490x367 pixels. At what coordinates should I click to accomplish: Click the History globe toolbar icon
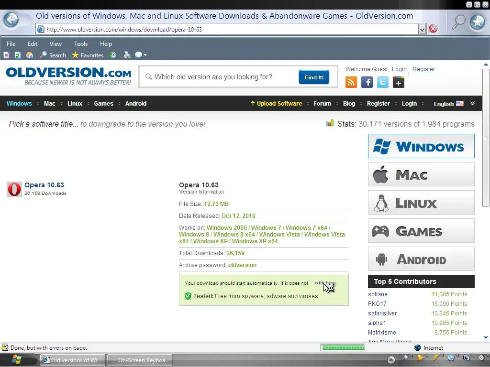[x=113, y=55]
